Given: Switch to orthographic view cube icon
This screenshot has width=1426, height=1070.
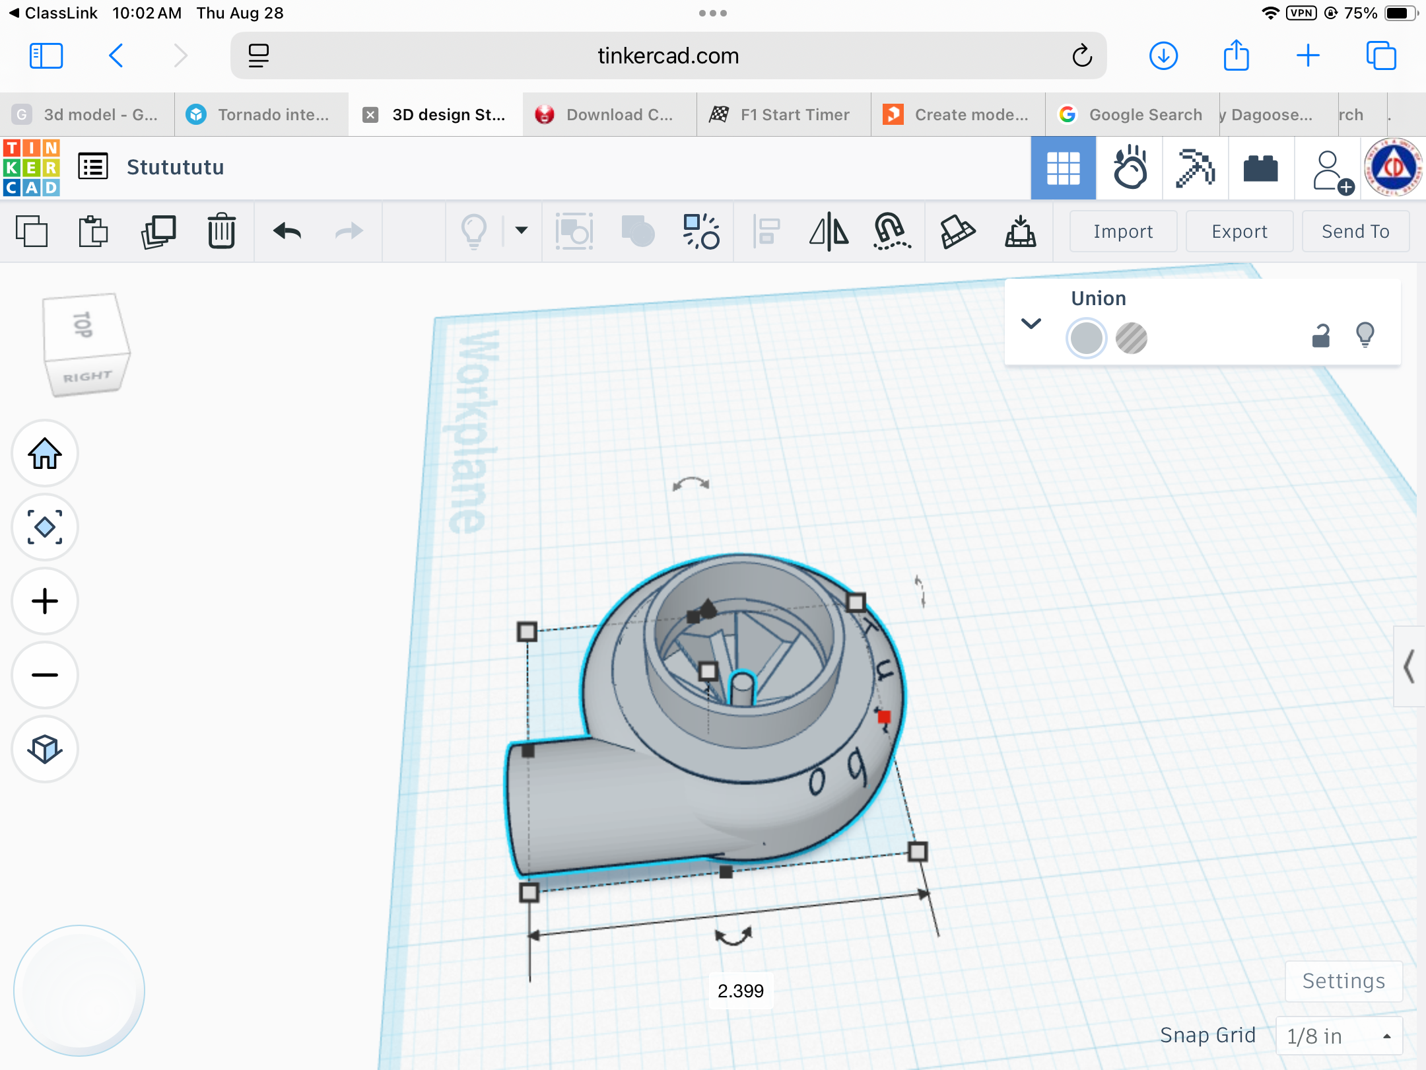Looking at the screenshot, I should point(45,749).
